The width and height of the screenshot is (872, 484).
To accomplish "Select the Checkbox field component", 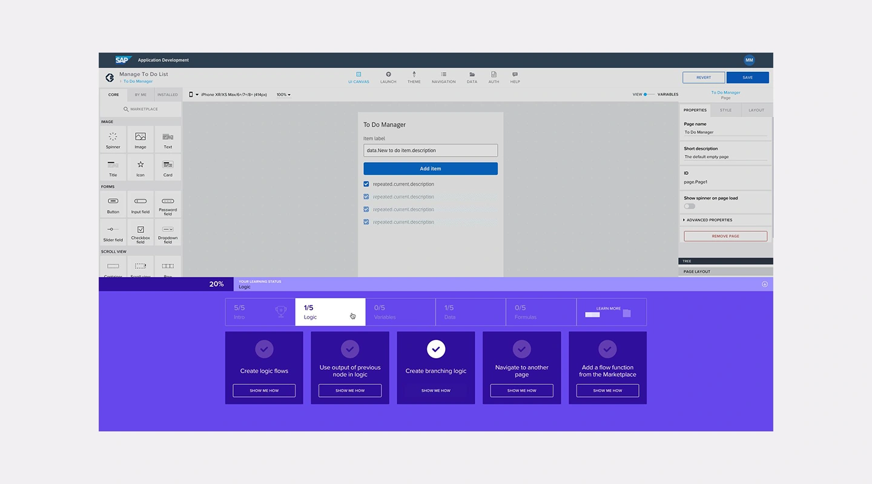I will [x=140, y=232].
